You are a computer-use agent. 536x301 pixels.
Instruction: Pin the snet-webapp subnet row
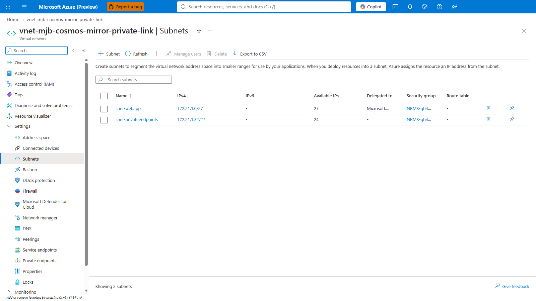tap(512, 108)
